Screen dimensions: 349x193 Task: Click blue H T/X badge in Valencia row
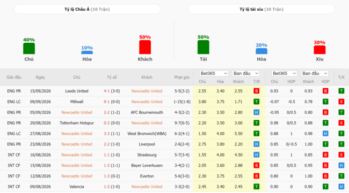tap(341, 187)
